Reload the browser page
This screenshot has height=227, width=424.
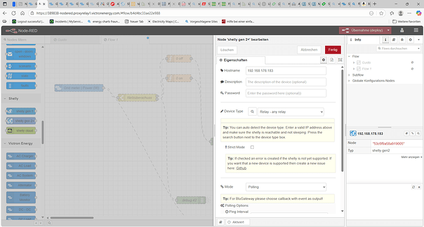tap(14, 13)
